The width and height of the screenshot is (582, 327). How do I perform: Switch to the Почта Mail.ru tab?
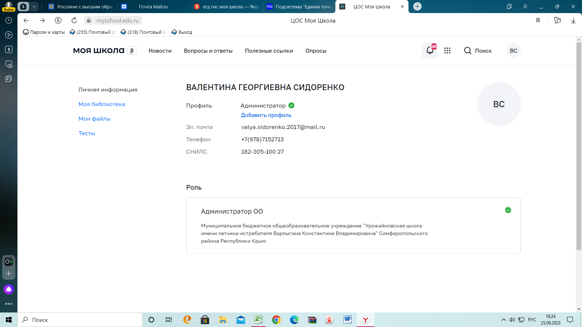pos(153,7)
